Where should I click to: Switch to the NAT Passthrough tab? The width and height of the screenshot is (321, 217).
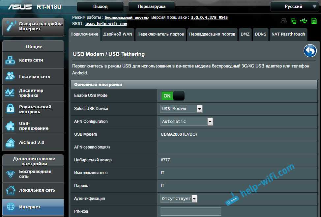point(288,34)
